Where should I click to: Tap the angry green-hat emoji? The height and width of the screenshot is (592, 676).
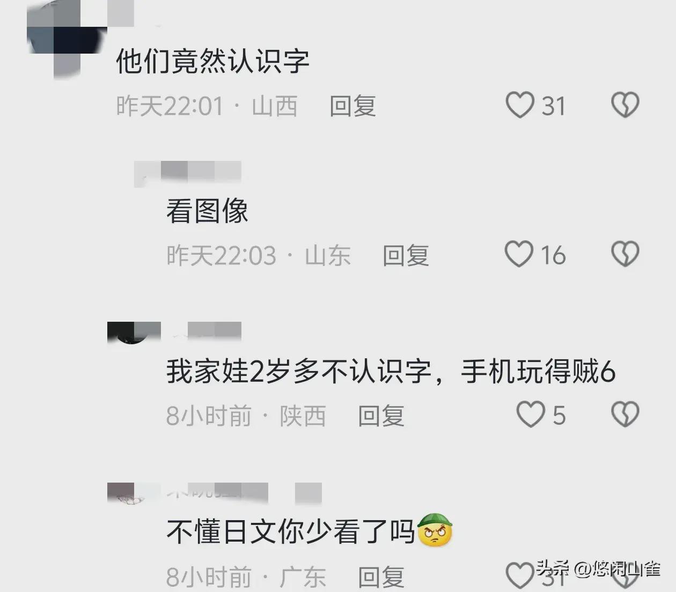tap(435, 530)
